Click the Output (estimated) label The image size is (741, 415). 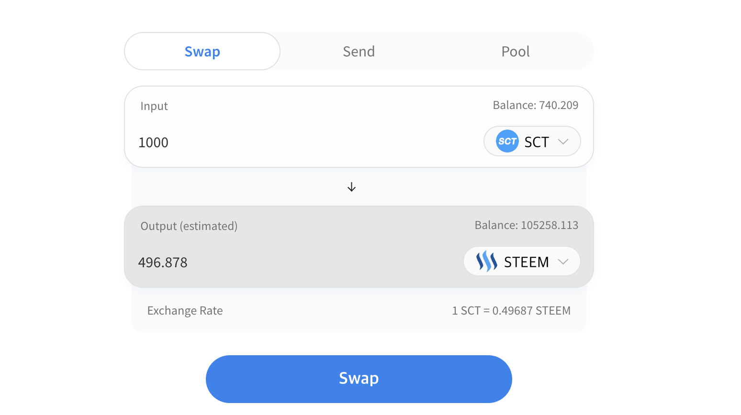[189, 226]
